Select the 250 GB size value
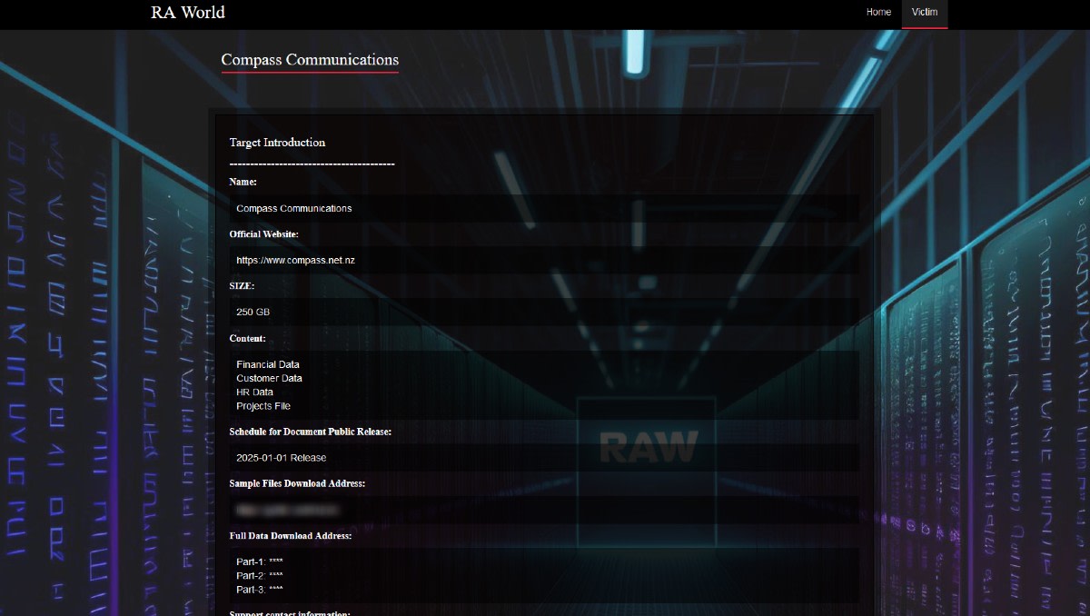 coord(253,312)
